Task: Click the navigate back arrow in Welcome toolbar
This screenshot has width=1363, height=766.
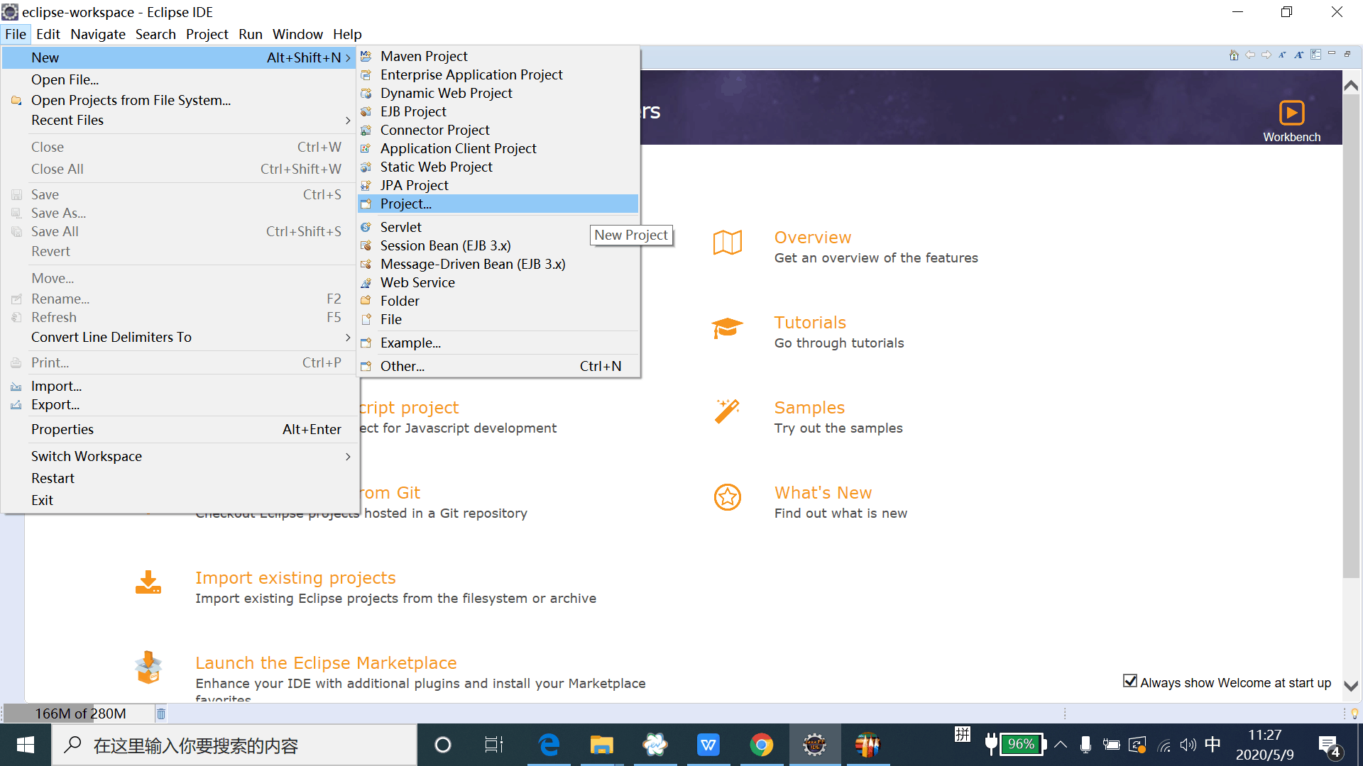Action: (1250, 55)
